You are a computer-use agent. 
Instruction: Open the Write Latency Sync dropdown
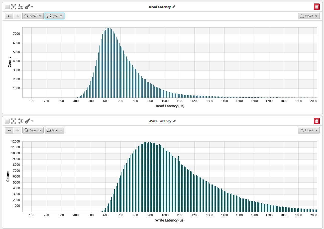click(54, 130)
